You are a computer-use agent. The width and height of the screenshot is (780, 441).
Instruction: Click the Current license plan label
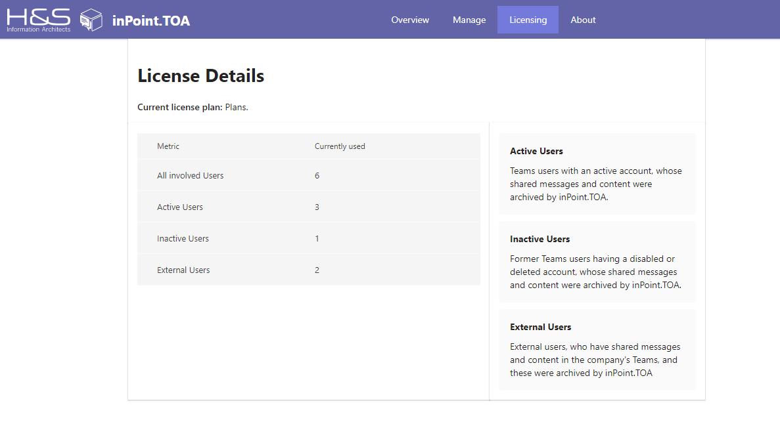tap(180, 107)
